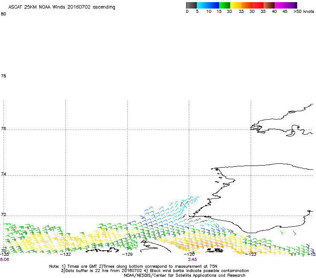Click the 'Data buffer is 22 hrs' note
316x278 pixels.
pyautogui.click(x=155, y=271)
